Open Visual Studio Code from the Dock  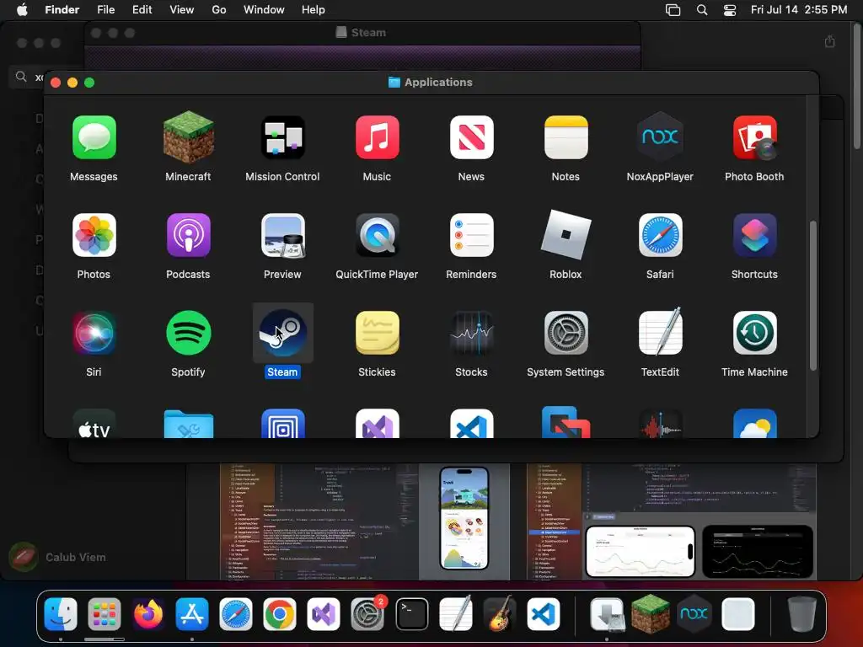(x=544, y=613)
